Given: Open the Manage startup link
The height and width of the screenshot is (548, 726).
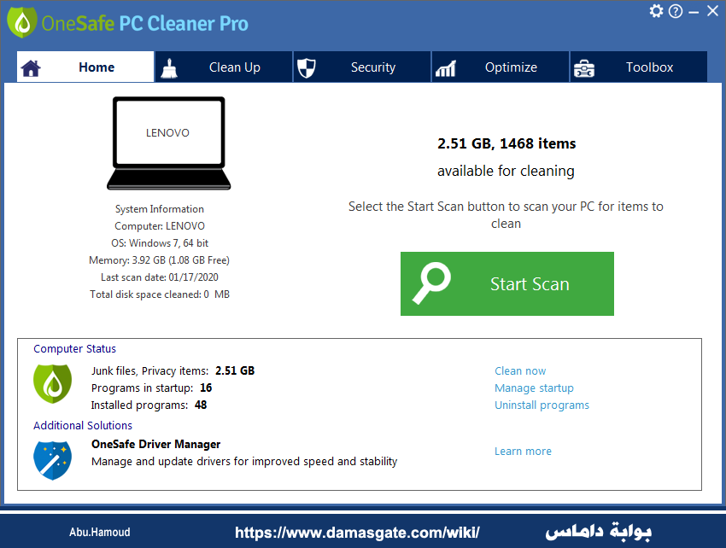Looking at the screenshot, I should click(534, 388).
